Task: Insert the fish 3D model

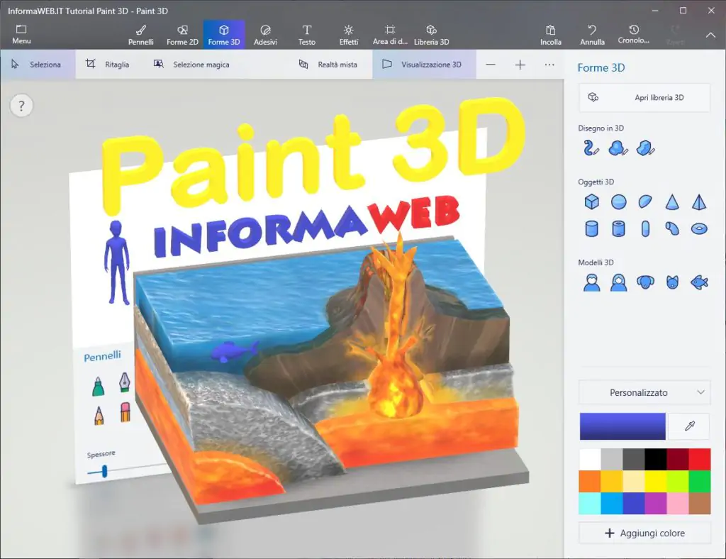Action: (699, 282)
